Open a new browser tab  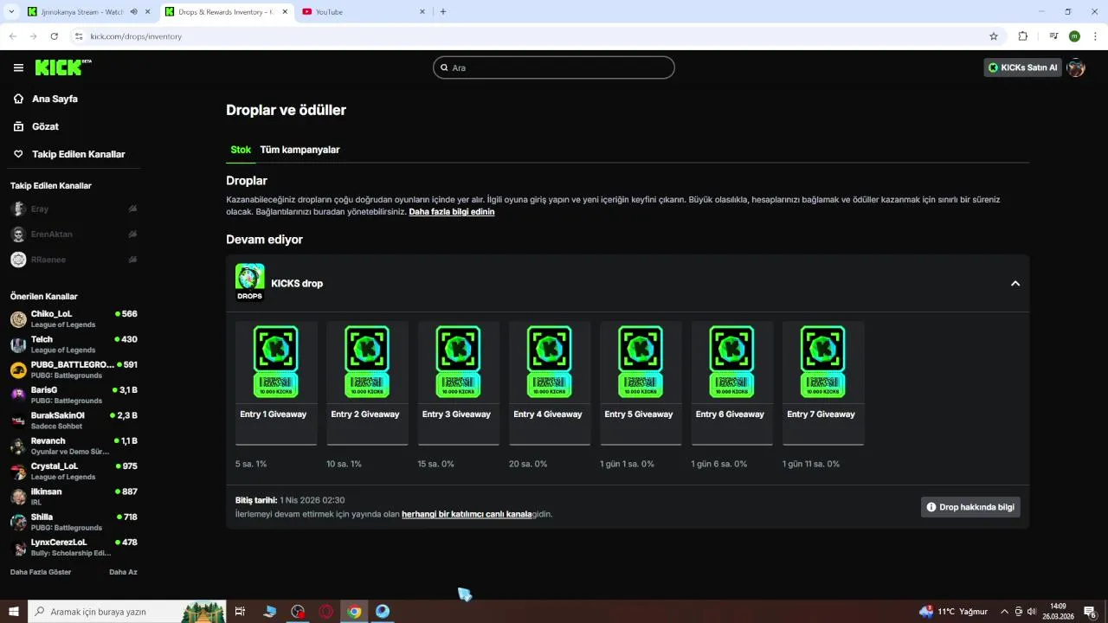tap(443, 11)
